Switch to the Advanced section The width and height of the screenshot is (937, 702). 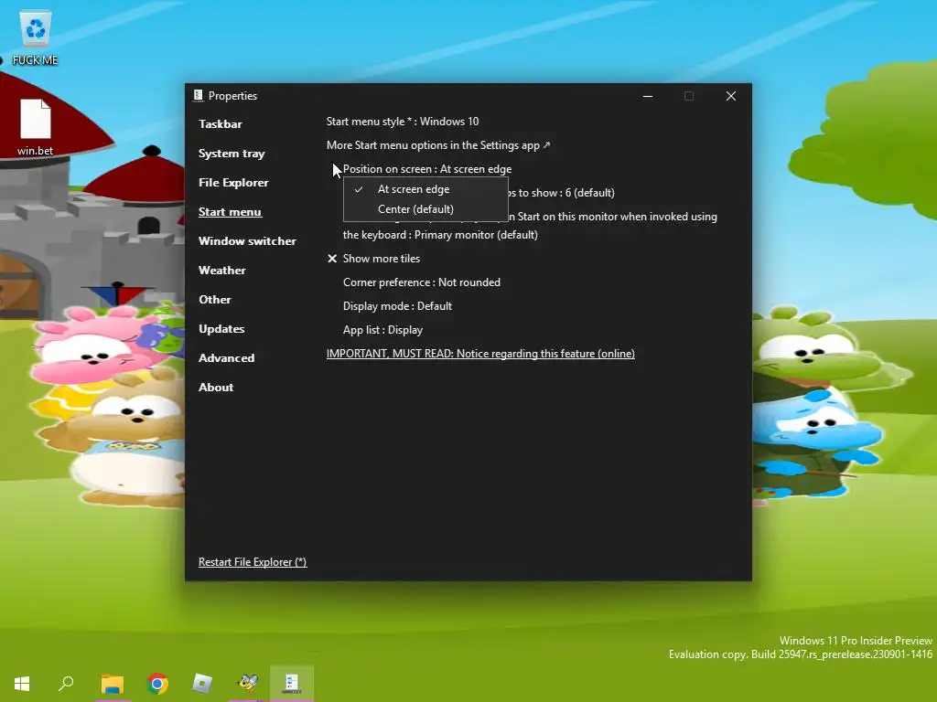(227, 358)
